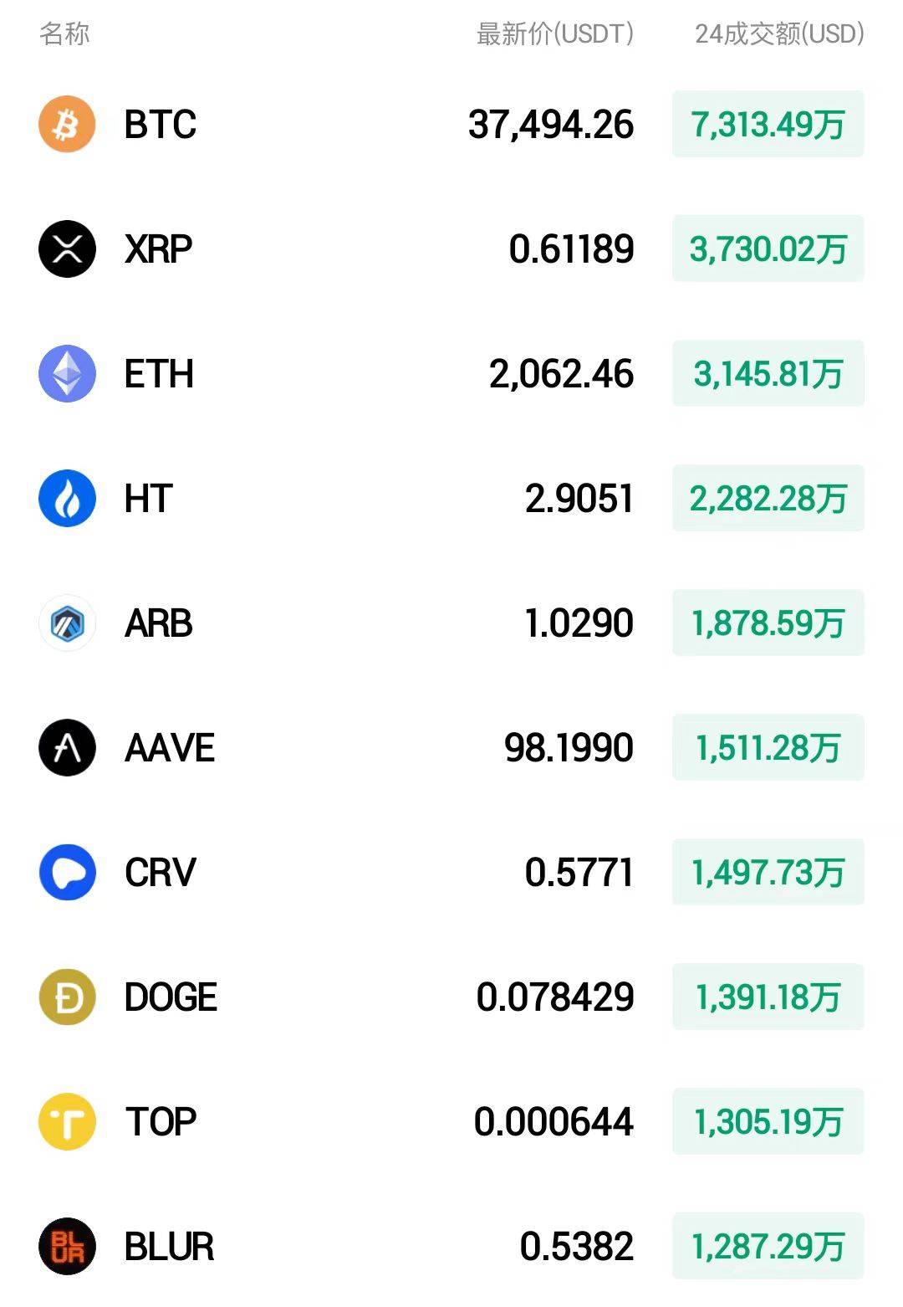The width and height of the screenshot is (903, 1307).
Task: Select the AAVE price 98.1990
Action: point(569,748)
